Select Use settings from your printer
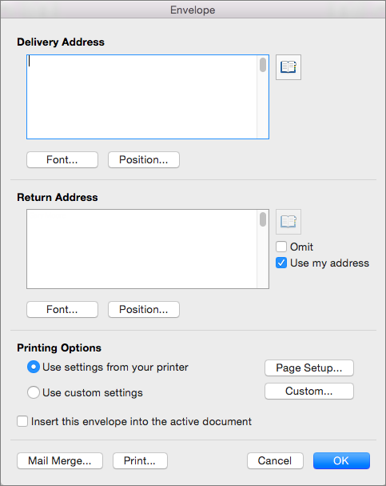The width and height of the screenshot is (386, 486). click(x=34, y=367)
